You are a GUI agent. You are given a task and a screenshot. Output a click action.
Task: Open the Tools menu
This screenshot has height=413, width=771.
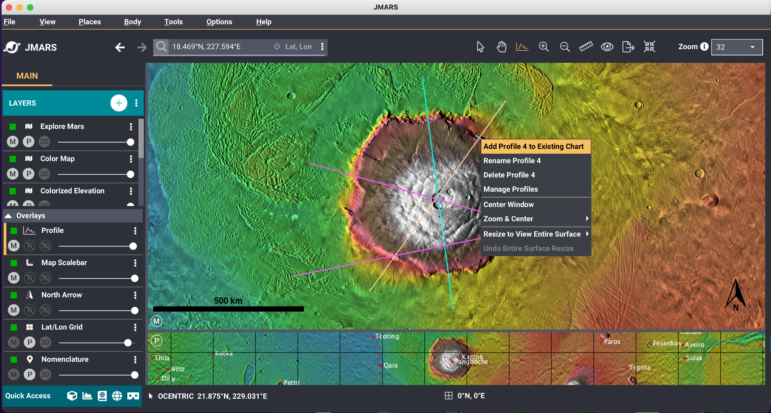pyautogui.click(x=173, y=22)
